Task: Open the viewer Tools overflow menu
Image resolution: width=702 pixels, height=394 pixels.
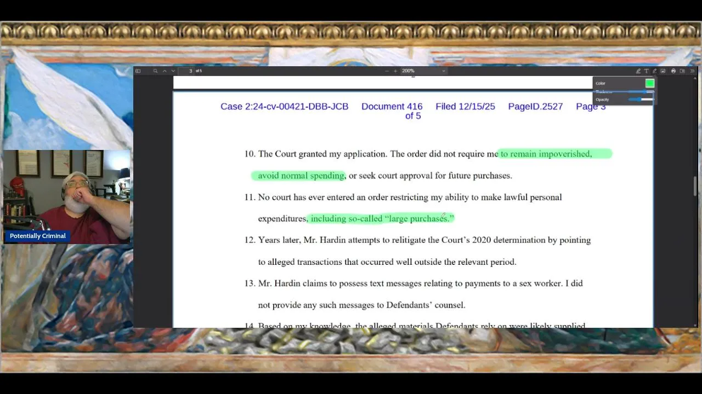Action: tap(692, 71)
